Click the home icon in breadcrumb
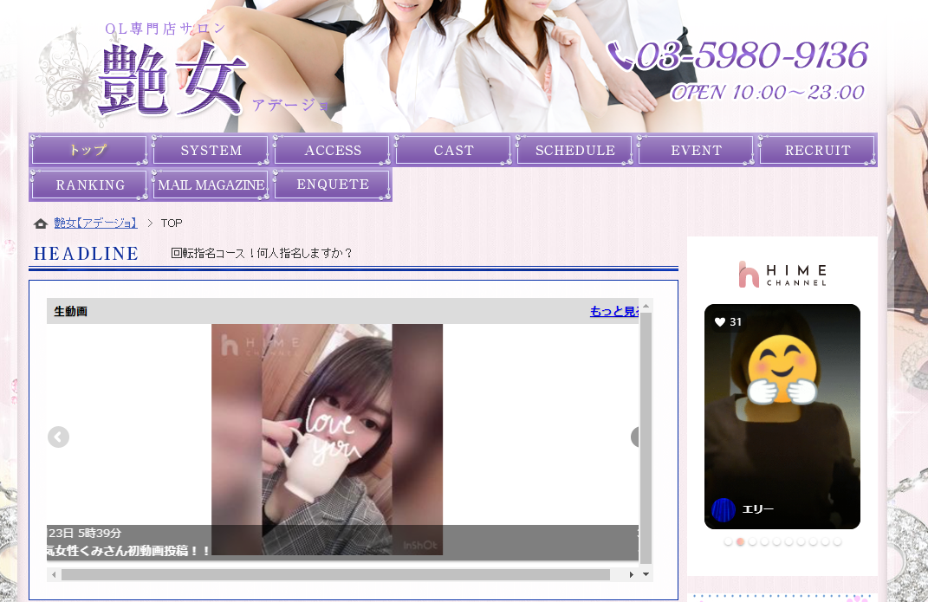This screenshot has height=602, width=928. (40, 223)
